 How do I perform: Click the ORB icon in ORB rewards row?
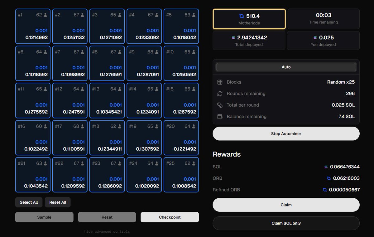(329, 178)
